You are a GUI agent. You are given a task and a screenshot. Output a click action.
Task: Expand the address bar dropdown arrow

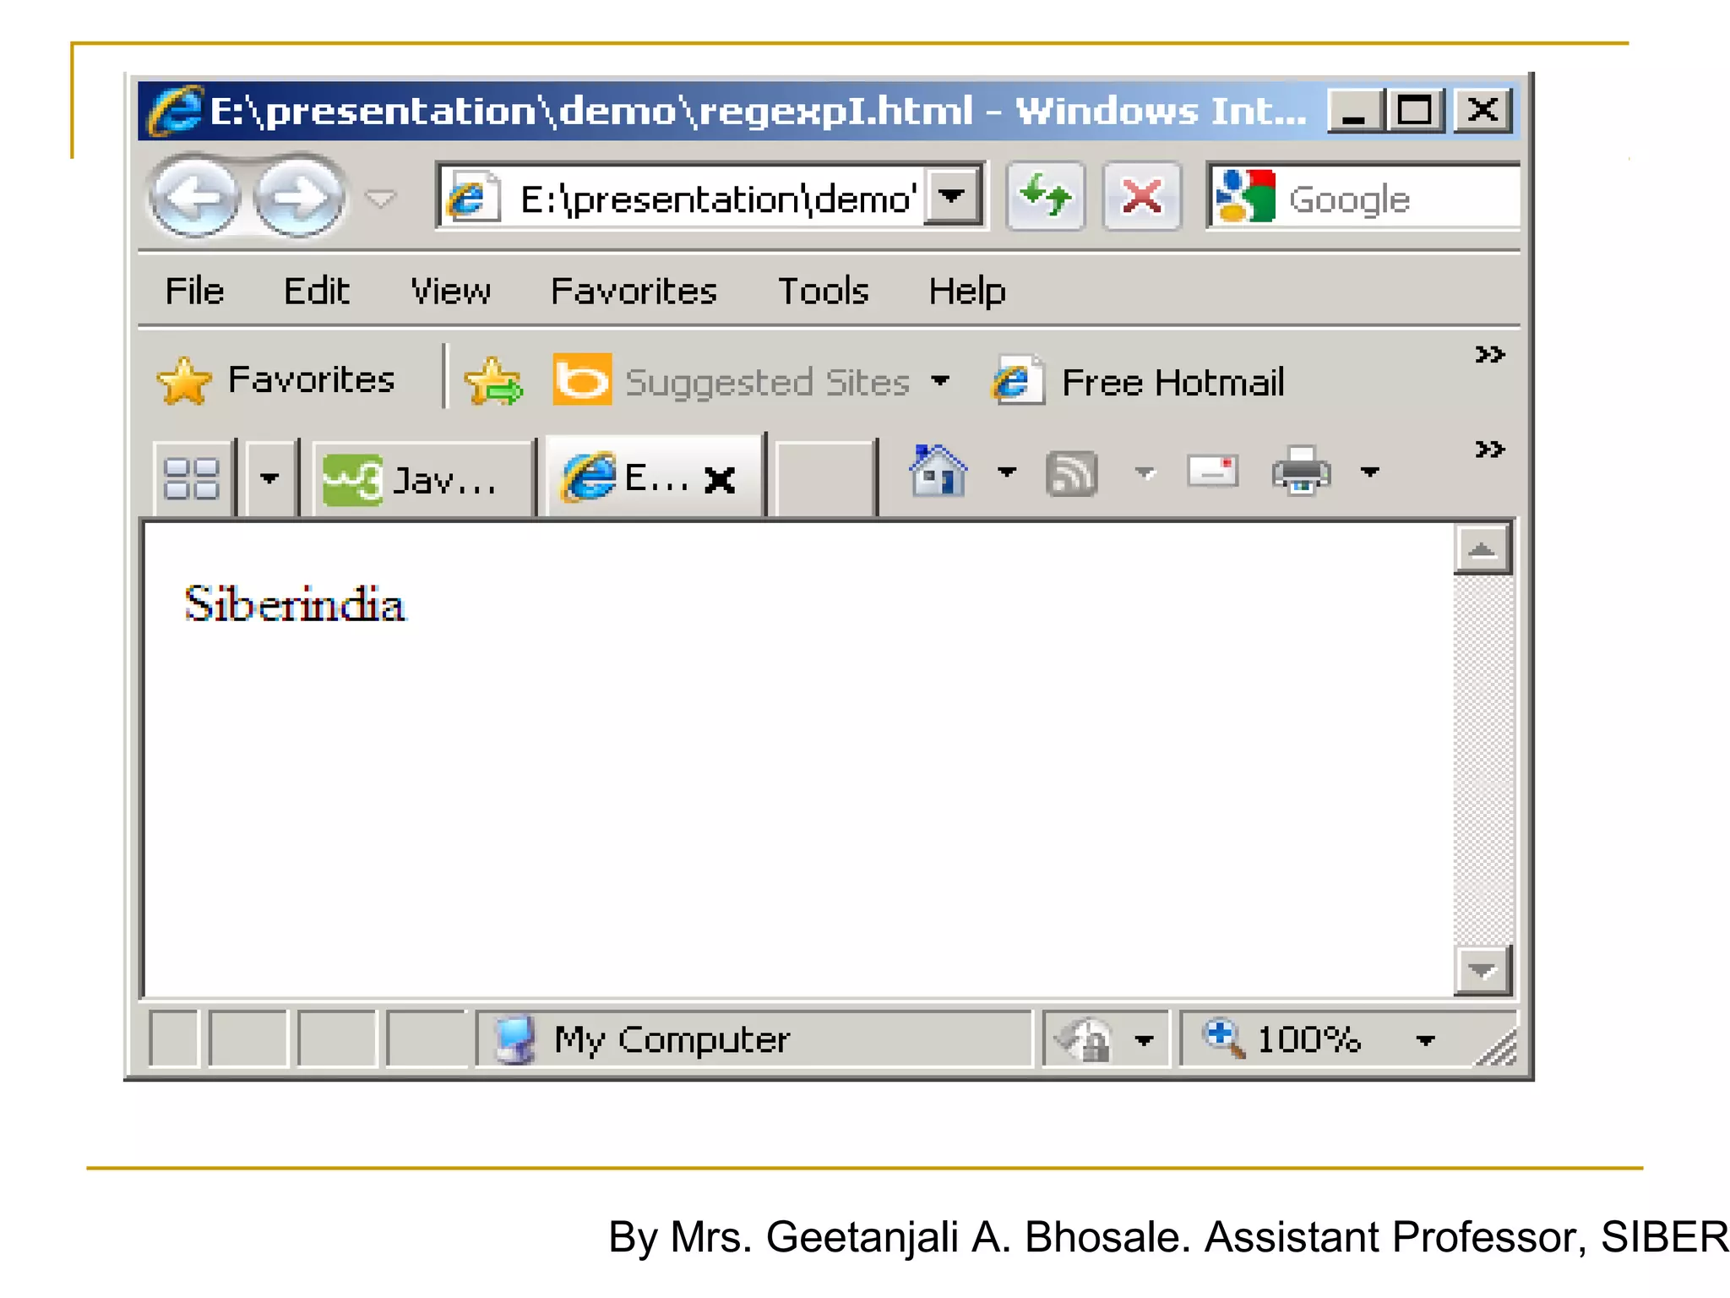(x=952, y=197)
